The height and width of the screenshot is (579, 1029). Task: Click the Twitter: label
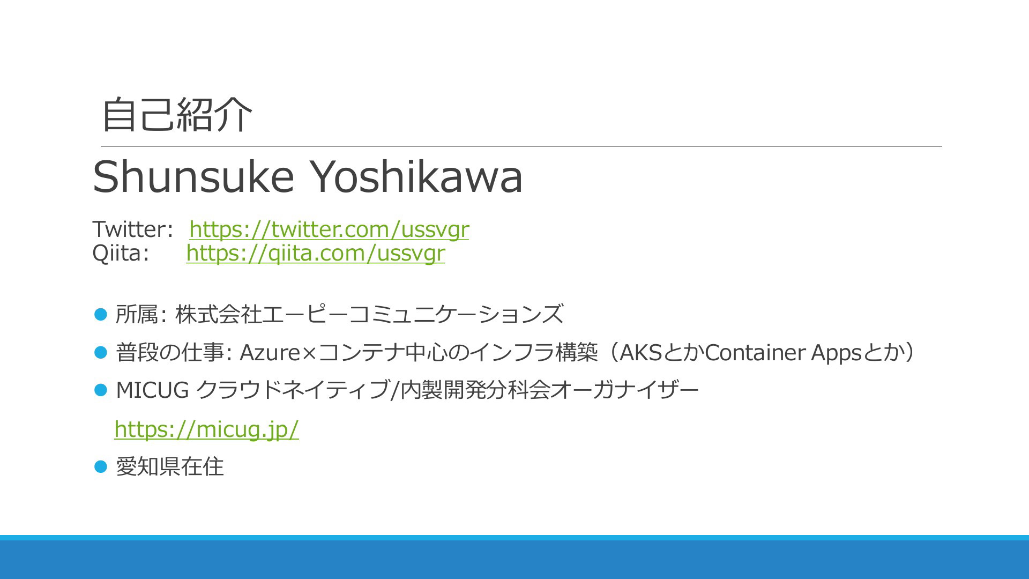[132, 229]
